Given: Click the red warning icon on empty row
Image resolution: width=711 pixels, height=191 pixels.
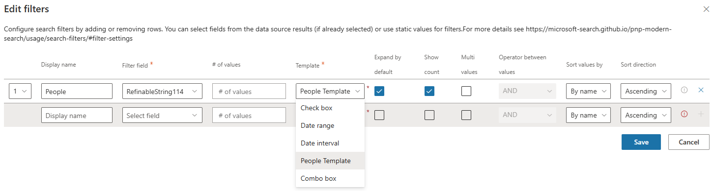Looking at the screenshot, I should pyautogui.click(x=684, y=114).
